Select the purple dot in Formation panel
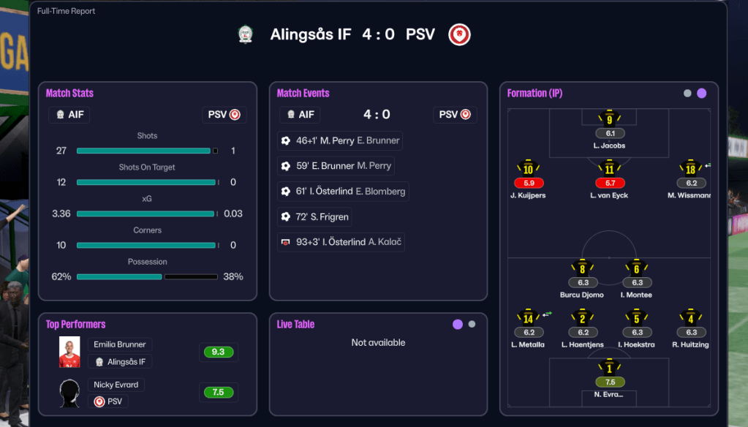Image resolution: width=748 pixels, height=427 pixels. pyautogui.click(x=702, y=94)
